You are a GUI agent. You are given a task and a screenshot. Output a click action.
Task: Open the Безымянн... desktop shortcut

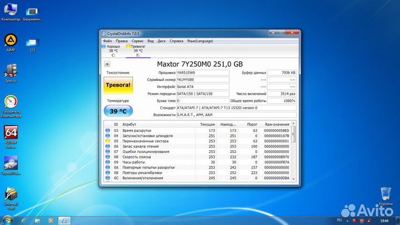(x=32, y=14)
